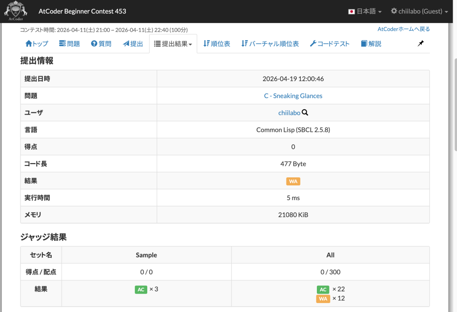Image resolution: width=457 pixels, height=312 pixels.
Task: Follow the AtCoderホームへ戻る link
Action: coord(403,29)
